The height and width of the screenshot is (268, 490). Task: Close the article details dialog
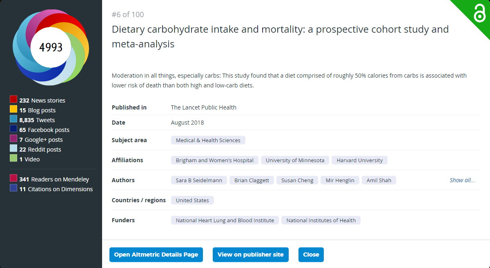point(311,255)
